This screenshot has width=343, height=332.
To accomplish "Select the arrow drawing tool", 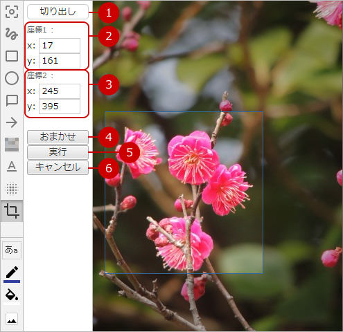I will 12,122.
